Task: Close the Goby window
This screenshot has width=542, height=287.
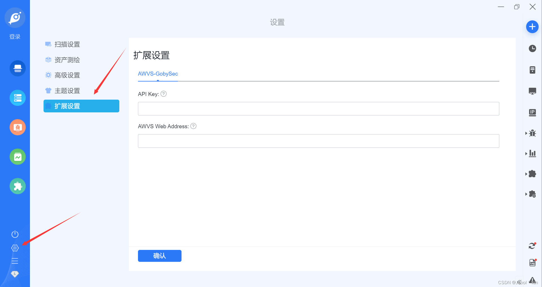Action: (x=533, y=7)
